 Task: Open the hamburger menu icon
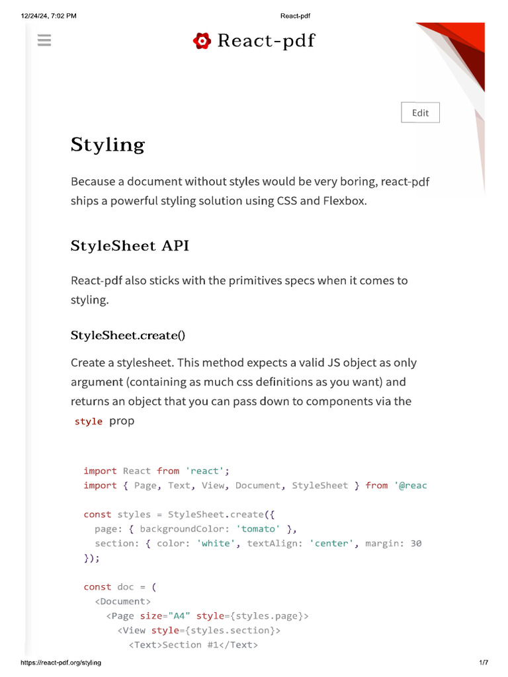44,40
